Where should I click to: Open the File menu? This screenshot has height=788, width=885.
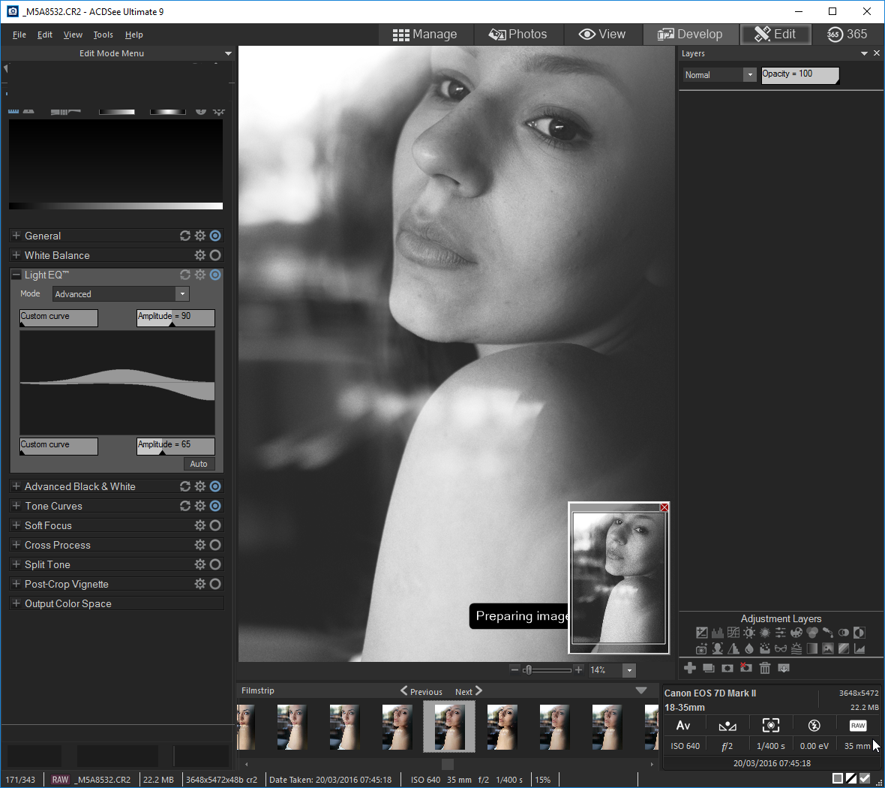[19, 35]
